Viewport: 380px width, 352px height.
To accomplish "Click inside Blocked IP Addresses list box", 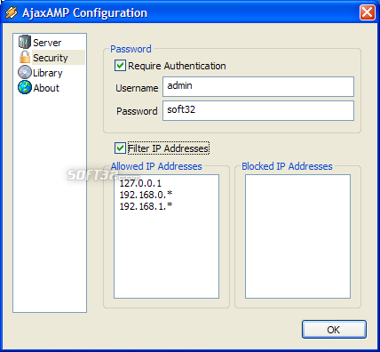I will click(x=297, y=236).
